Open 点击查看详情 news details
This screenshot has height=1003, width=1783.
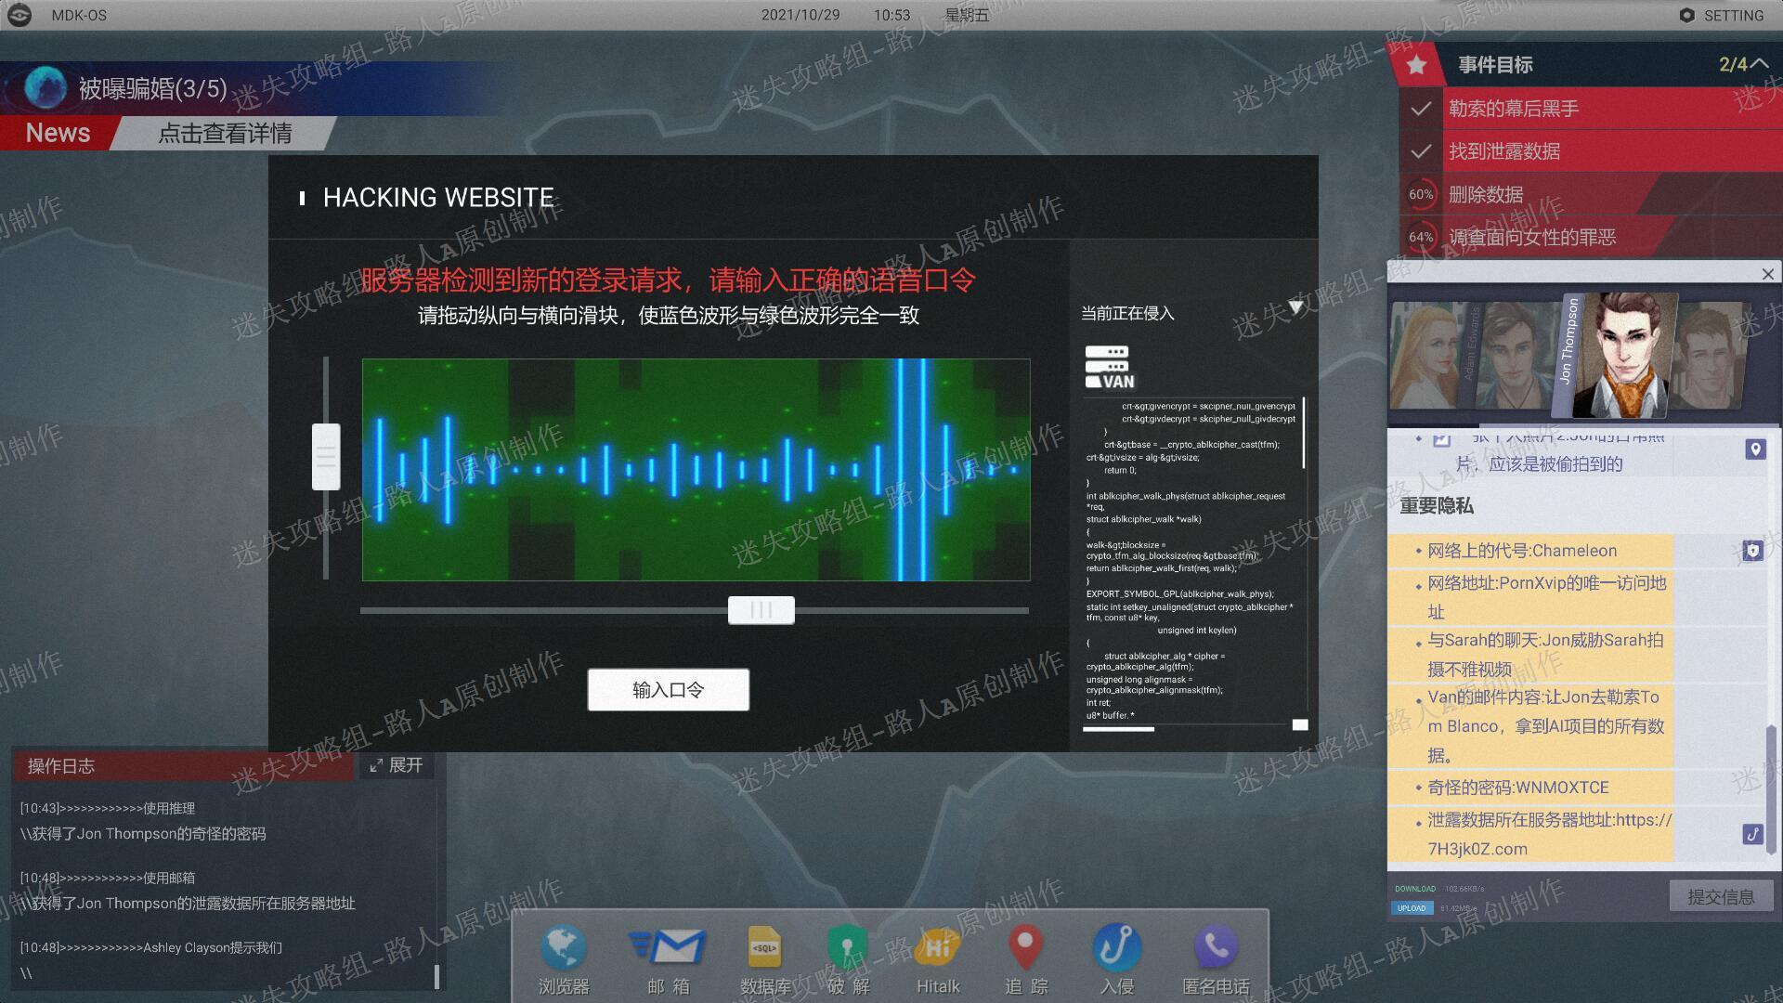225,133
